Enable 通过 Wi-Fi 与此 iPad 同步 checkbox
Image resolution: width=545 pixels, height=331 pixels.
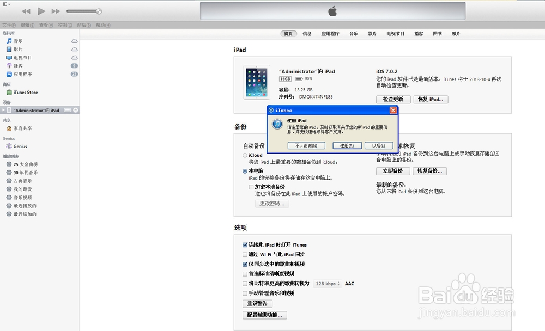(x=245, y=255)
